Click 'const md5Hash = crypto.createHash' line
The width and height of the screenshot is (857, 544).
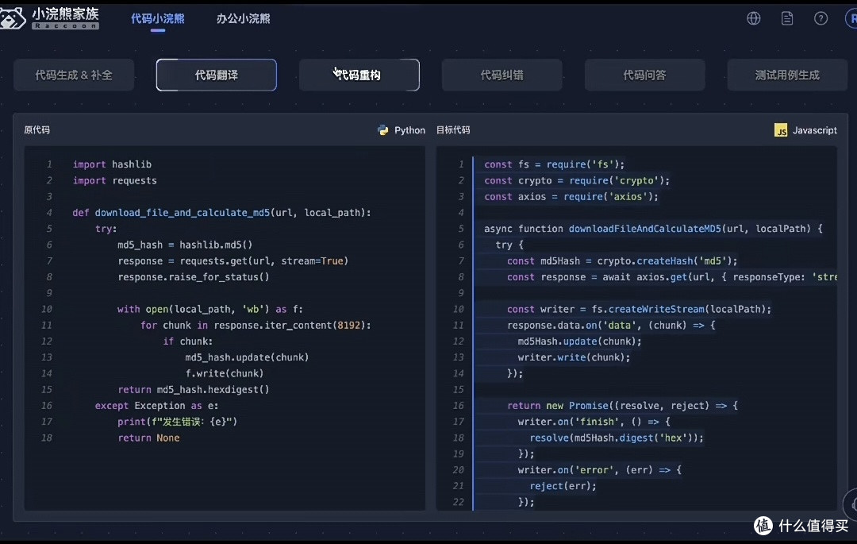point(622,260)
